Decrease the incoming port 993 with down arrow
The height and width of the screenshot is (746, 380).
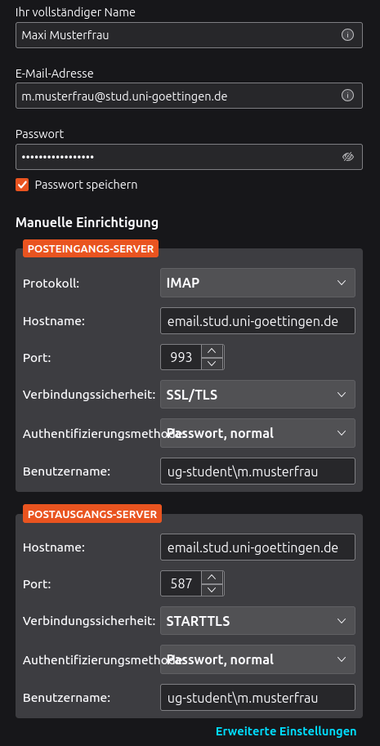(212, 364)
